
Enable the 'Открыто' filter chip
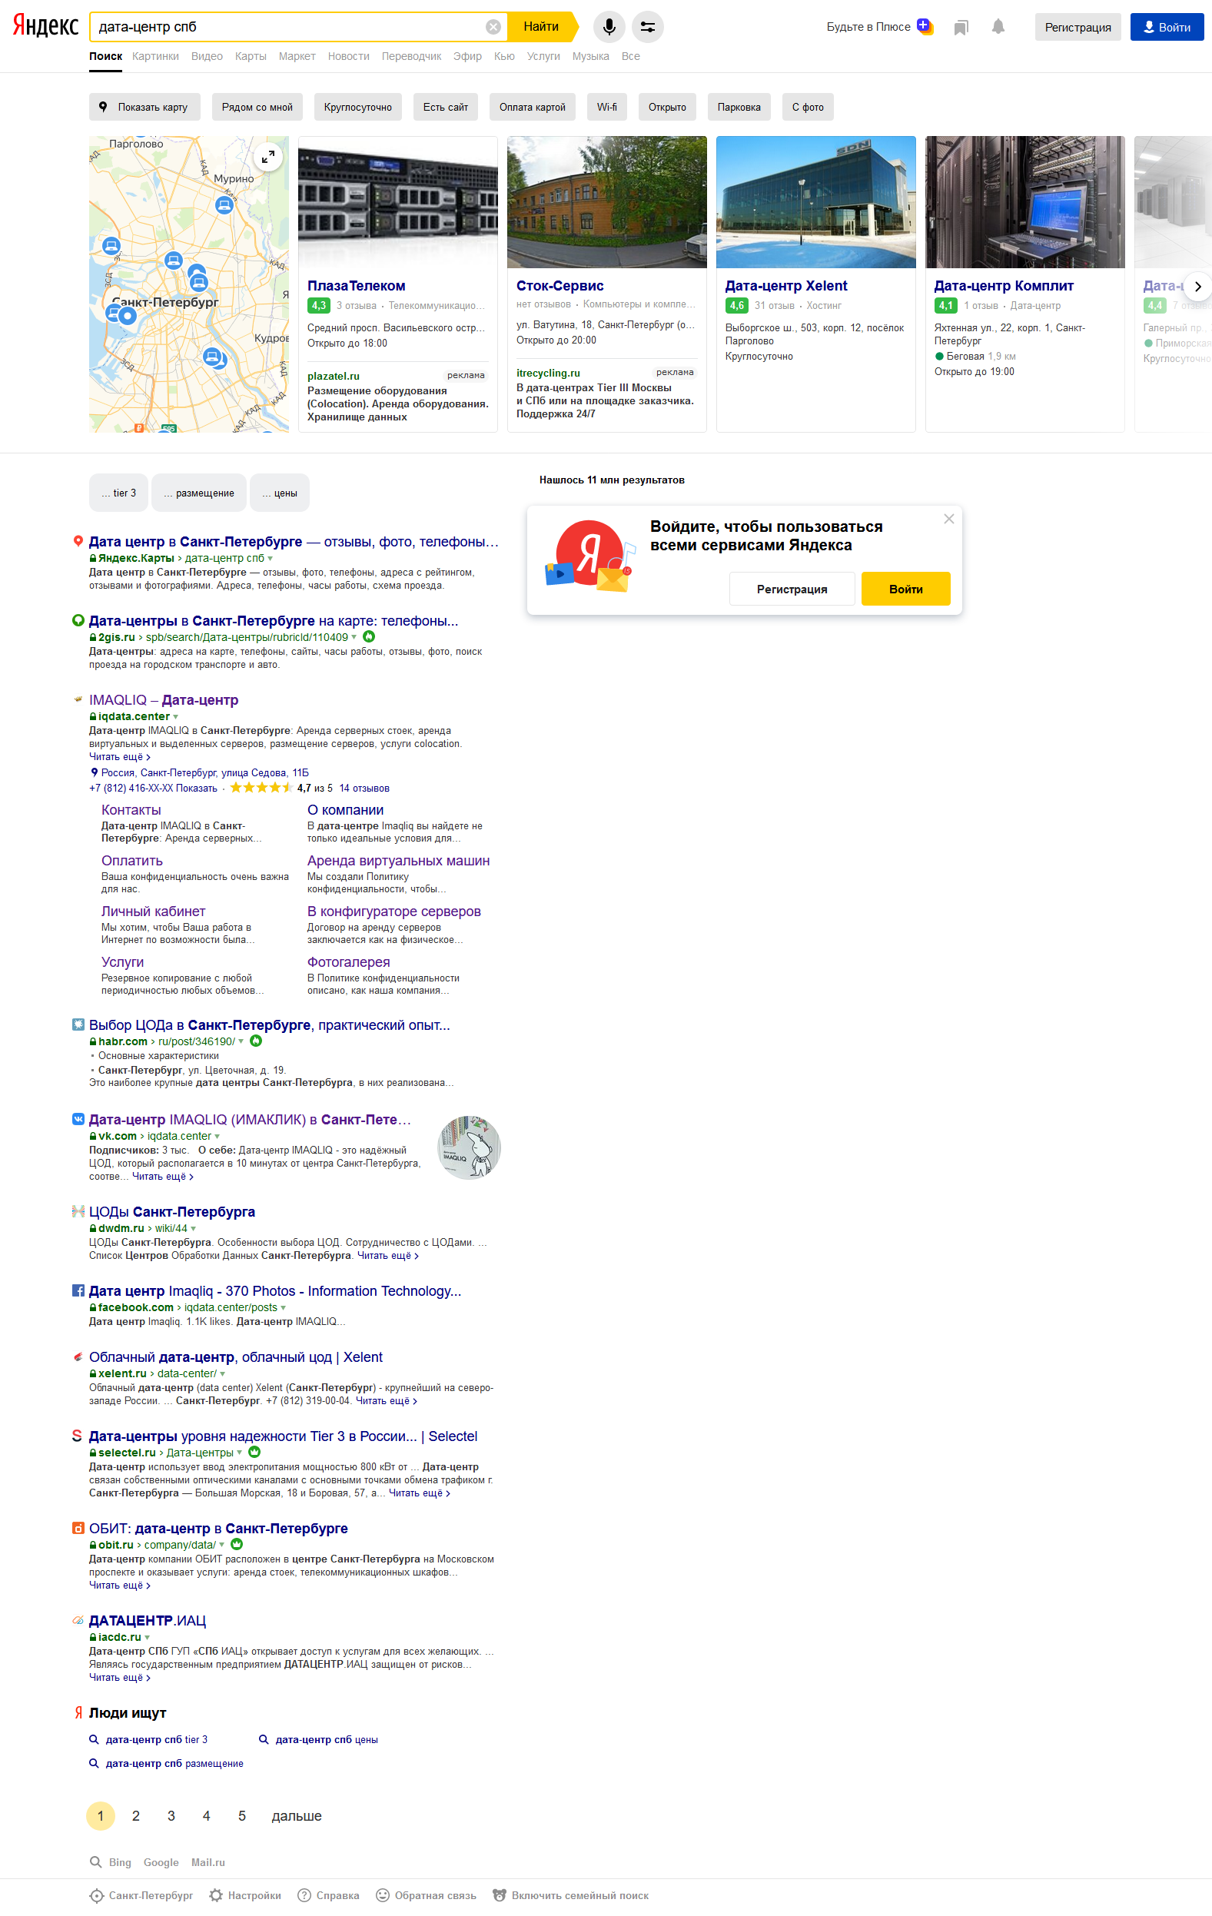point(667,107)
